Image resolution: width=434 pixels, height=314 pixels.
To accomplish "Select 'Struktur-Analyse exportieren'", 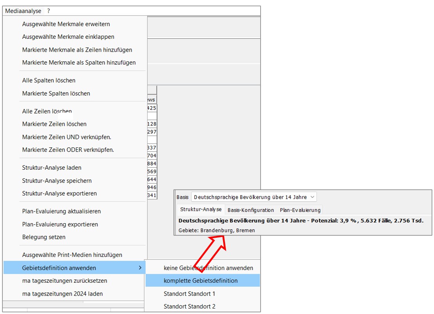I will click(x=59, y=193).
